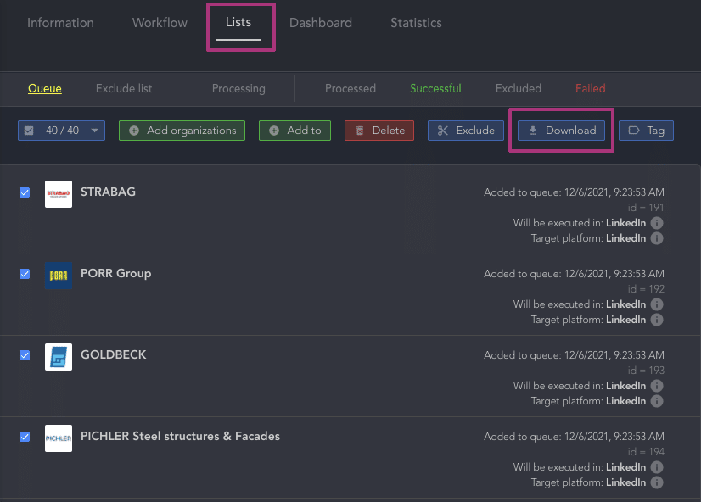Click GOLDBECK 'Target platform' info icon
Screen dimensions: 701x502
[x=657, y=401]
